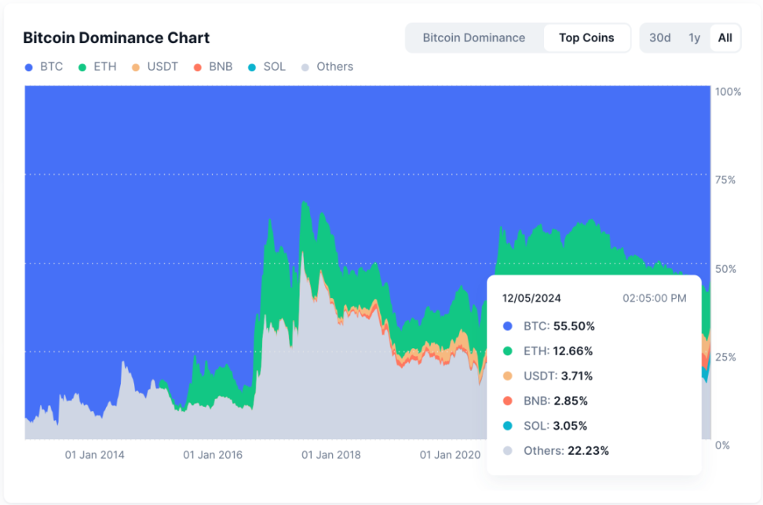
Task: Click the 01 Jan 2018 axis label
Action: [330, 455]
